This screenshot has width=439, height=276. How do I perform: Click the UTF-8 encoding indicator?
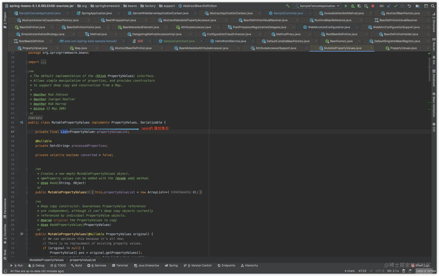[380, 271]
